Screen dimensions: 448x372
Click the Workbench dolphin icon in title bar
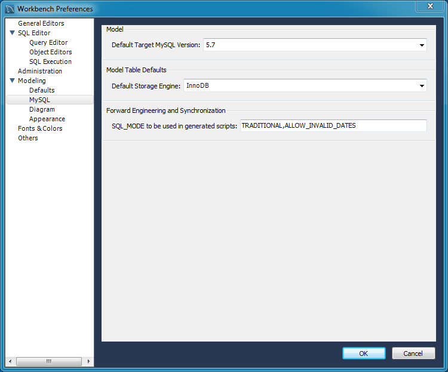tap(10, 9)
